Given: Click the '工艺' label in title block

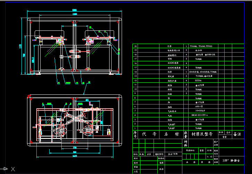Looking at the screenshot, I should 136,172.
